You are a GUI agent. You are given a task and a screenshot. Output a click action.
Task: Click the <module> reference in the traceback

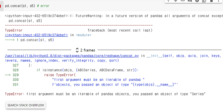coord(84,35)
